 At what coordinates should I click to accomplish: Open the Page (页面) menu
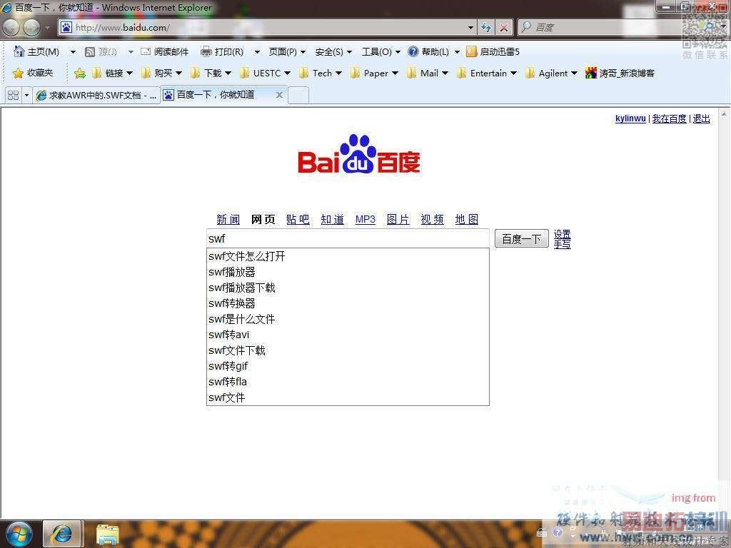click(287, 51)
